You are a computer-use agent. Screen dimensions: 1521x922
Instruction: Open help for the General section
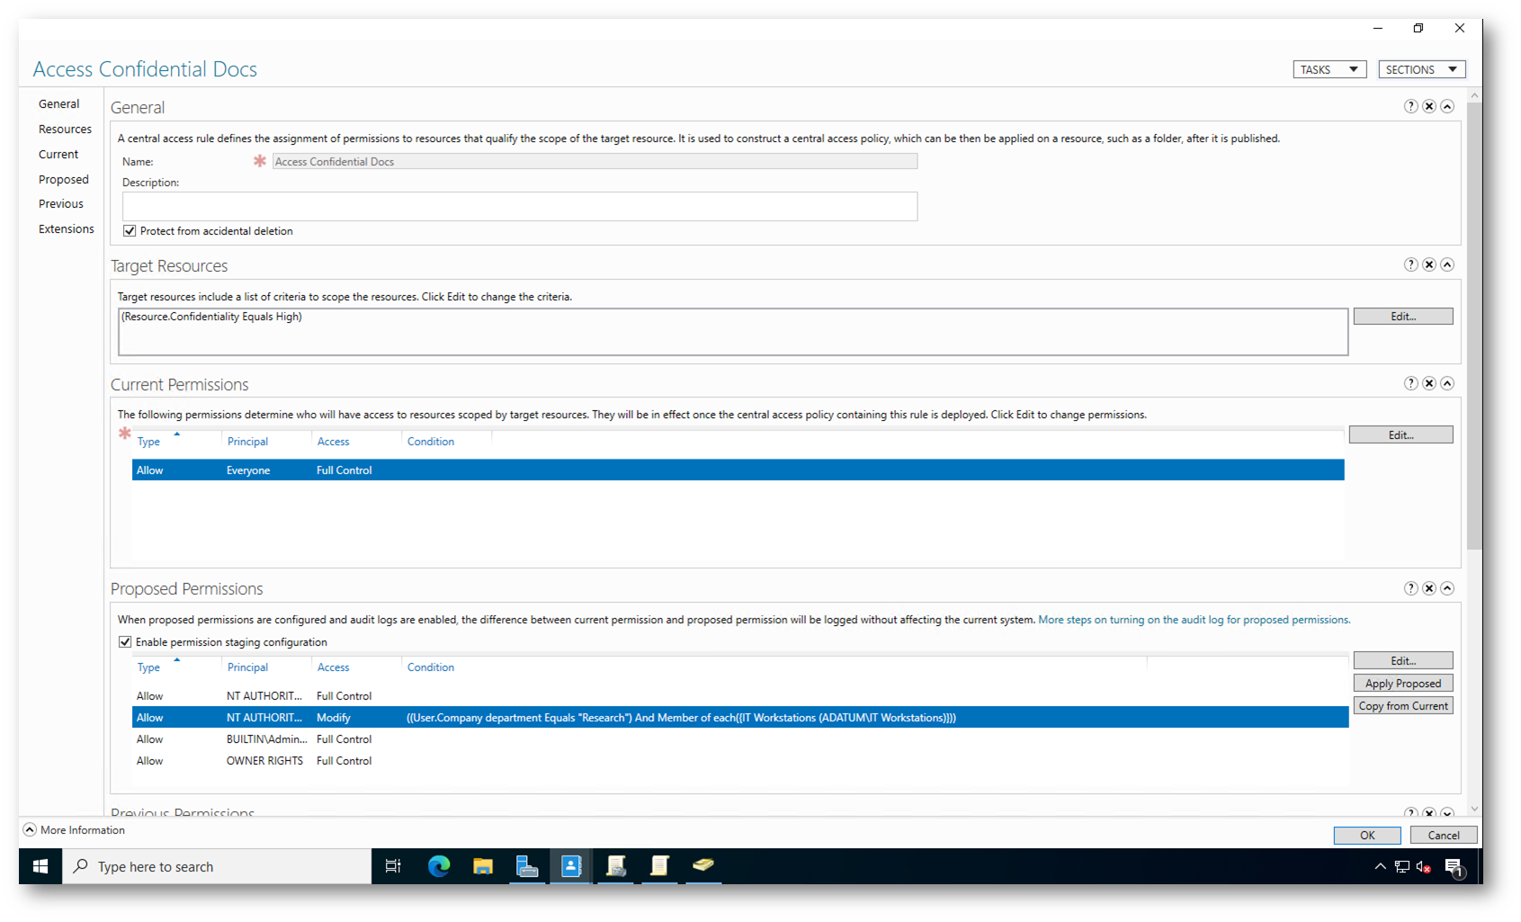pos(1410,106)
